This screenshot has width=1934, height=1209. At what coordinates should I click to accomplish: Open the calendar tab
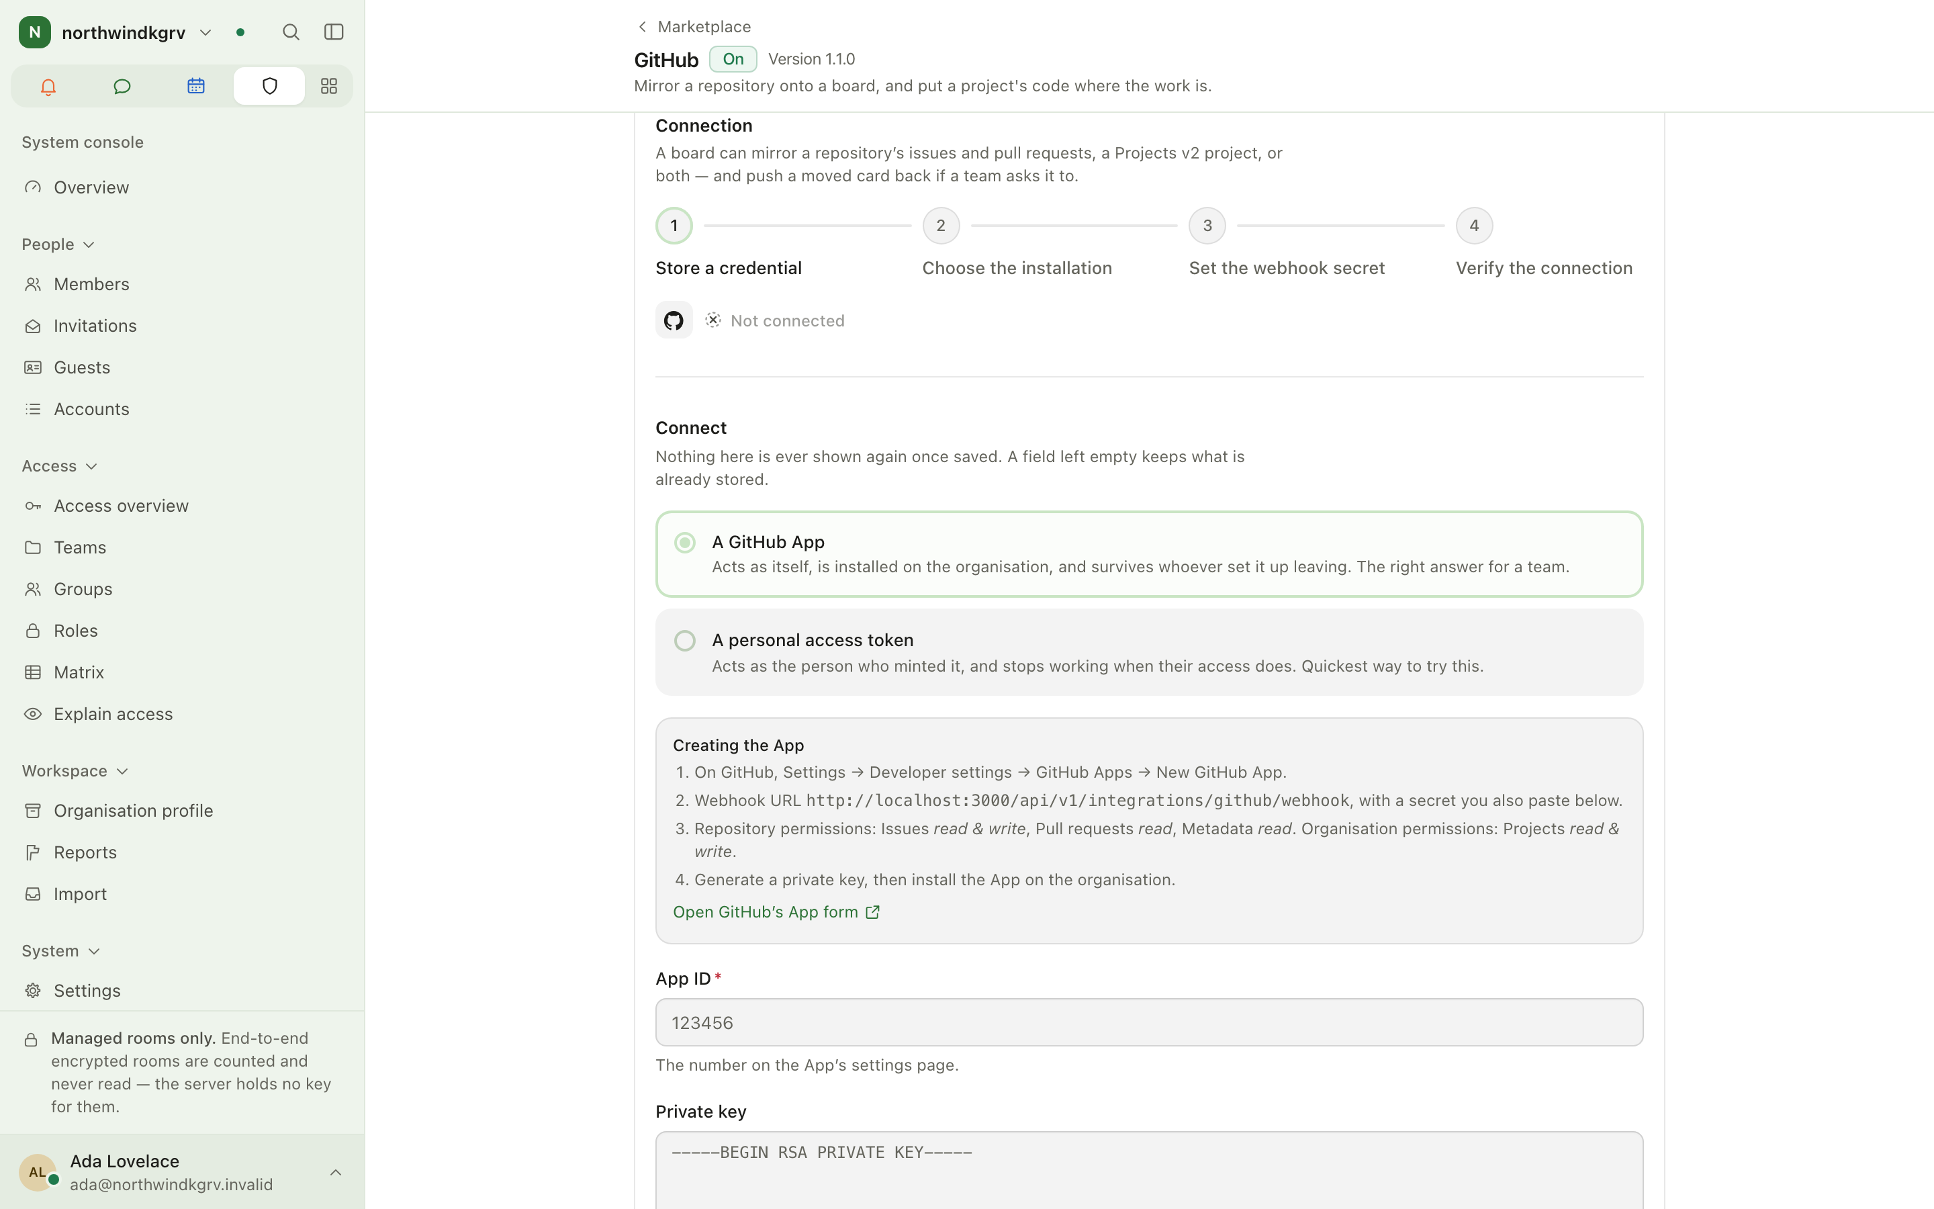coord(196,87)
